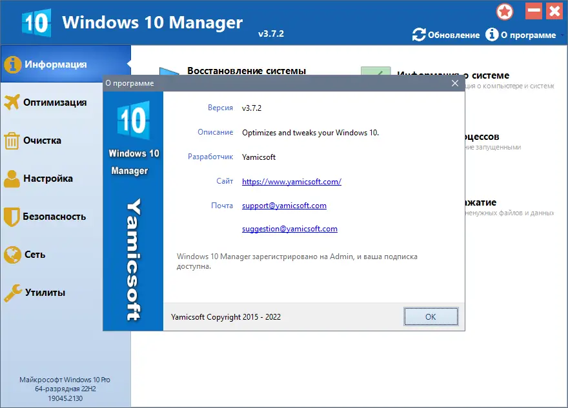
Task: Click the Восстановление системы heading
Action: [247, 70]
